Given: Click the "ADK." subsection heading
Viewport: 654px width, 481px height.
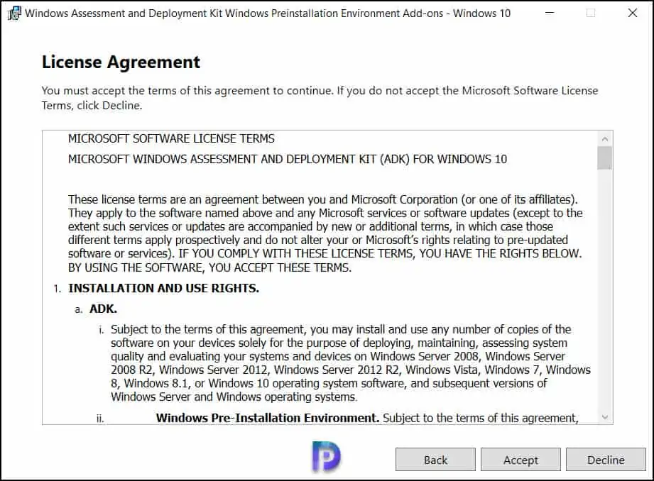Looking at the screenshot, I should [103, 309].
